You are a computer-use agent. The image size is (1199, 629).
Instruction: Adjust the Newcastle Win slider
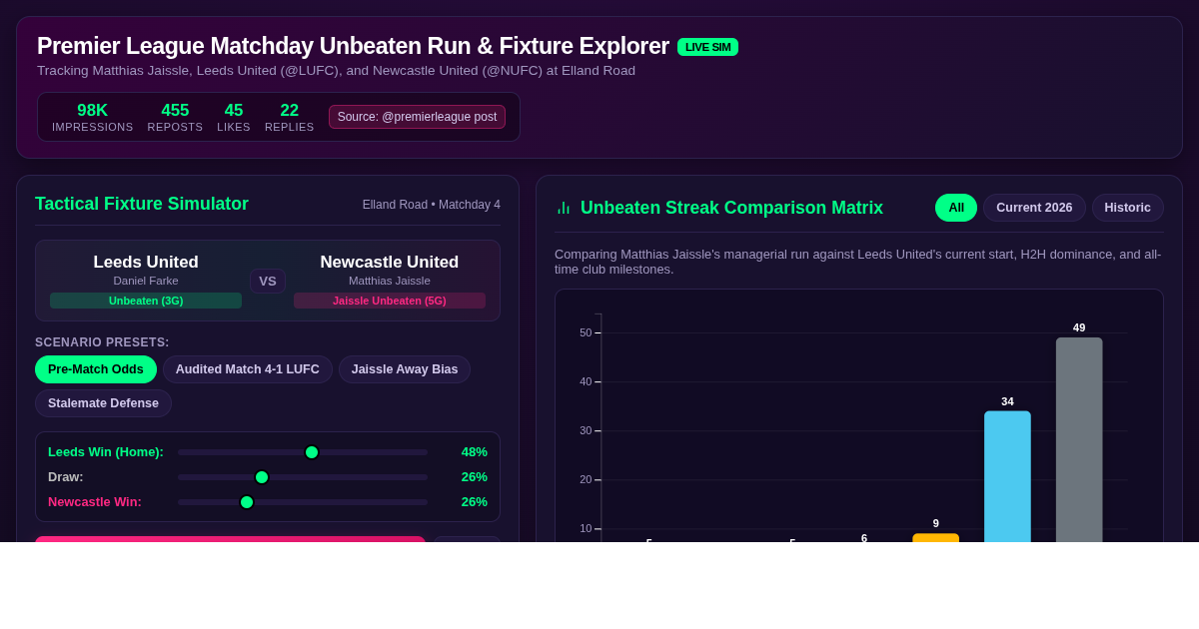303,502
